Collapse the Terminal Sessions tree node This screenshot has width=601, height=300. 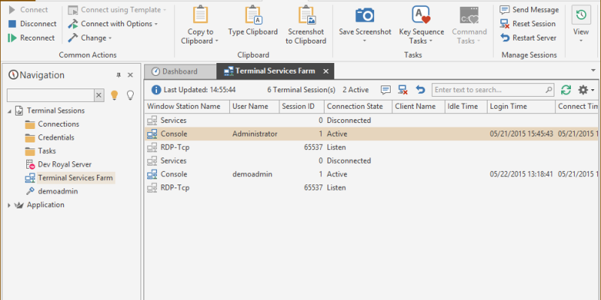coord(11,111)
